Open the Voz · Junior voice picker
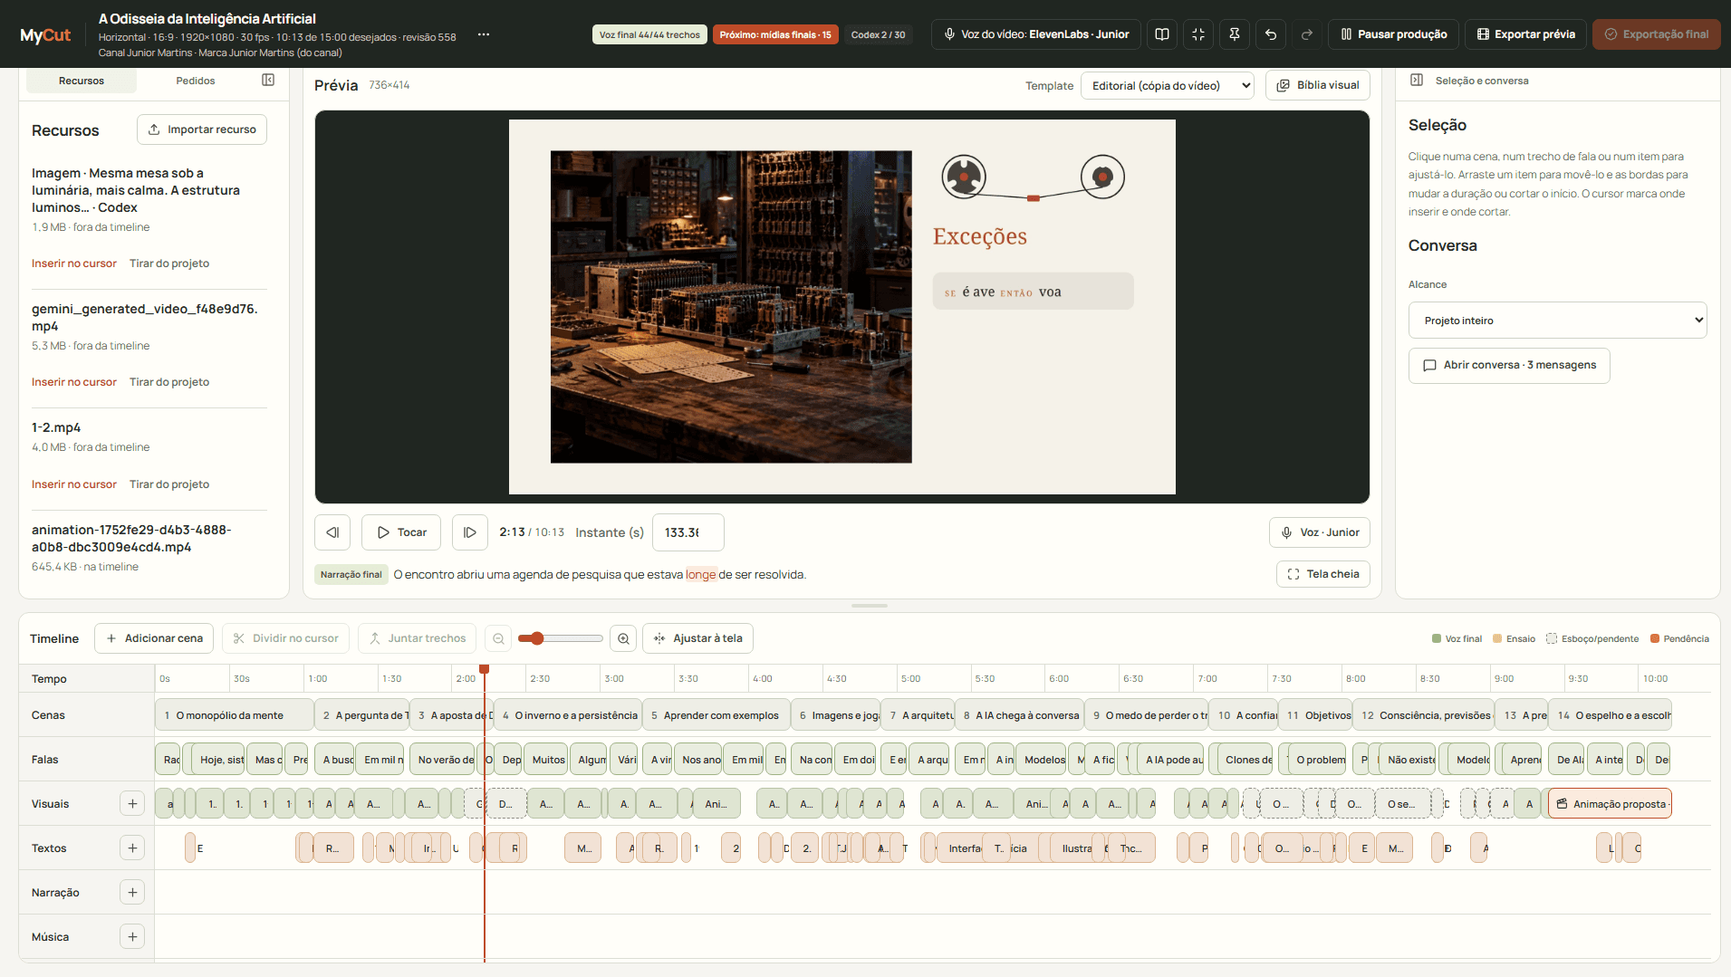 [x=1320, y=532]
